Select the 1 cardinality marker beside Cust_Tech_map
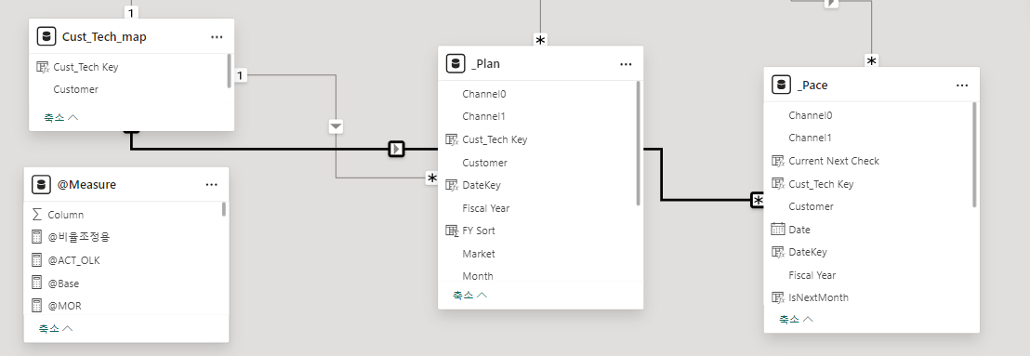This screenshot has width=1030, height=356. pyautogui.click(x=240, y=75)
